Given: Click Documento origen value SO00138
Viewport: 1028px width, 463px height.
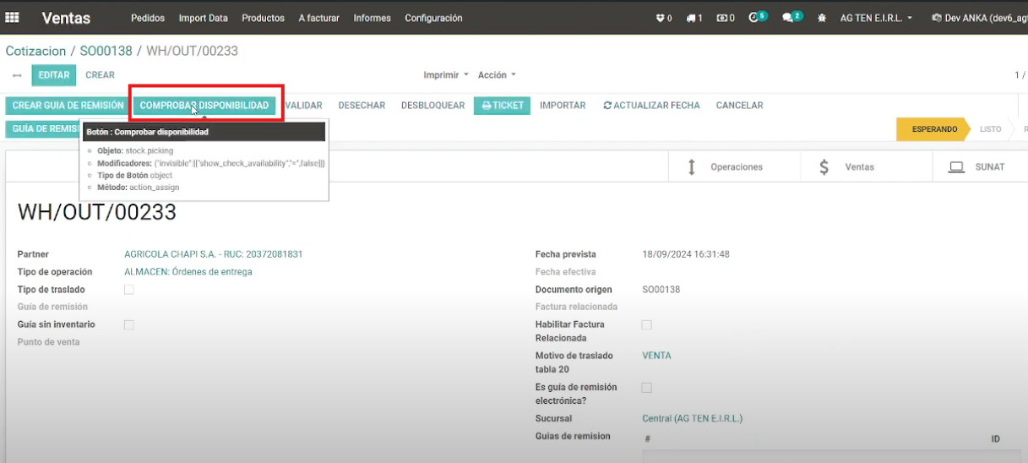Looking at the screenshot, I should pos(661,290).
